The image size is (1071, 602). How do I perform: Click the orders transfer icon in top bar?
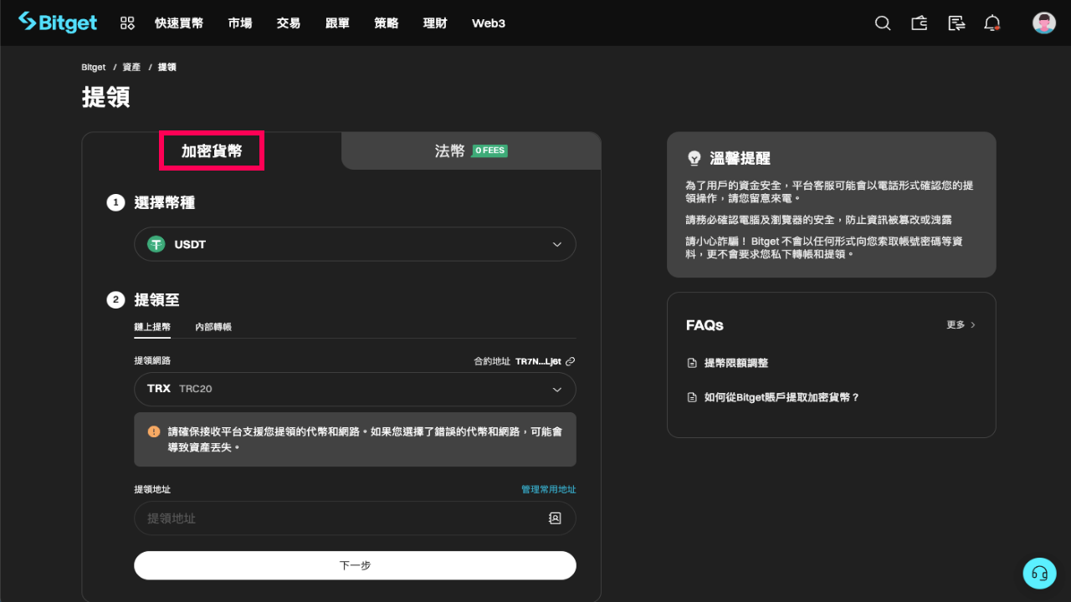(956, 23)
